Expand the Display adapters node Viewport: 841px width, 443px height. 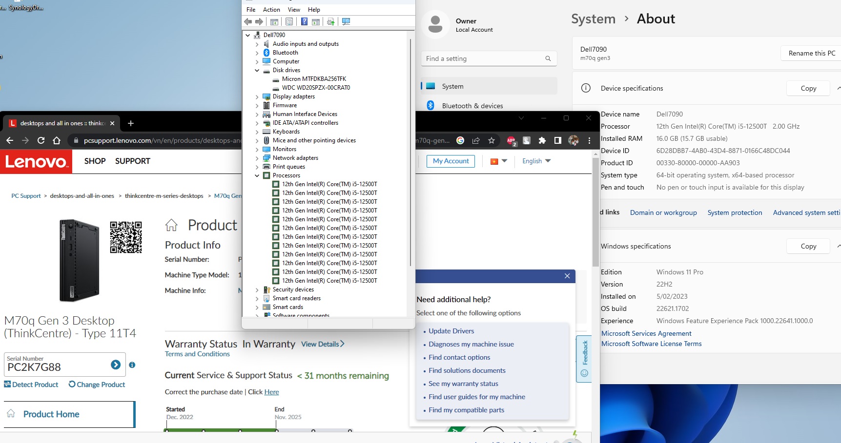pos(257,96)
